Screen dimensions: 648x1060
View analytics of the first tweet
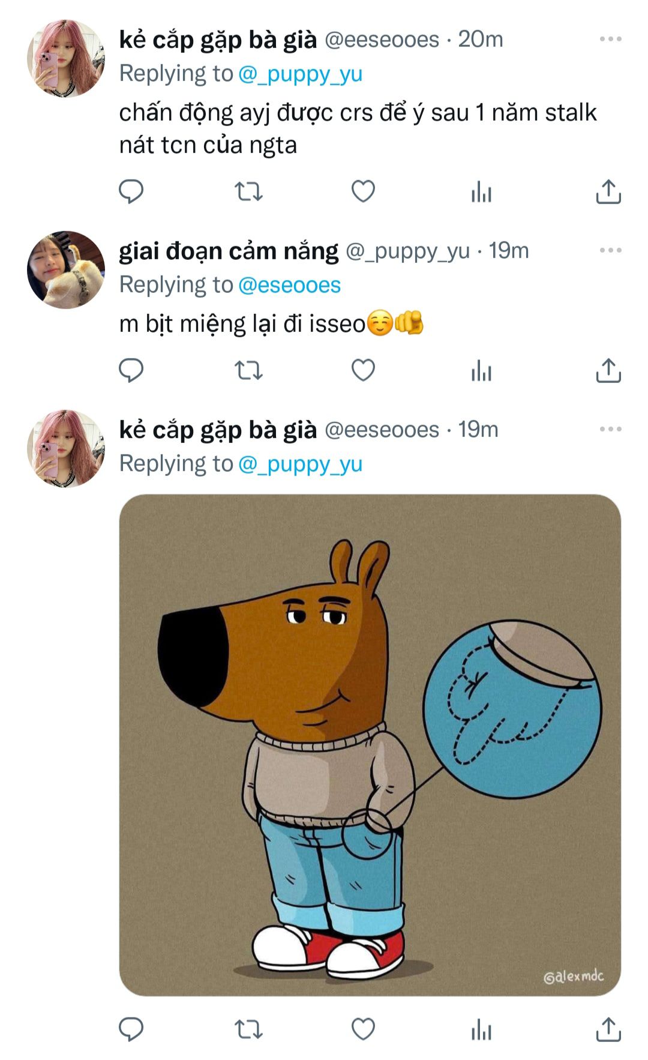pos(481,192)
